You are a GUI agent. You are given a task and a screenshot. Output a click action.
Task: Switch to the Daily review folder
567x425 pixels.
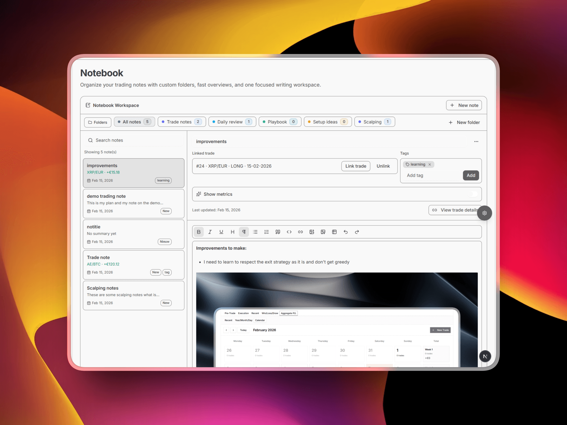(232, 122)
